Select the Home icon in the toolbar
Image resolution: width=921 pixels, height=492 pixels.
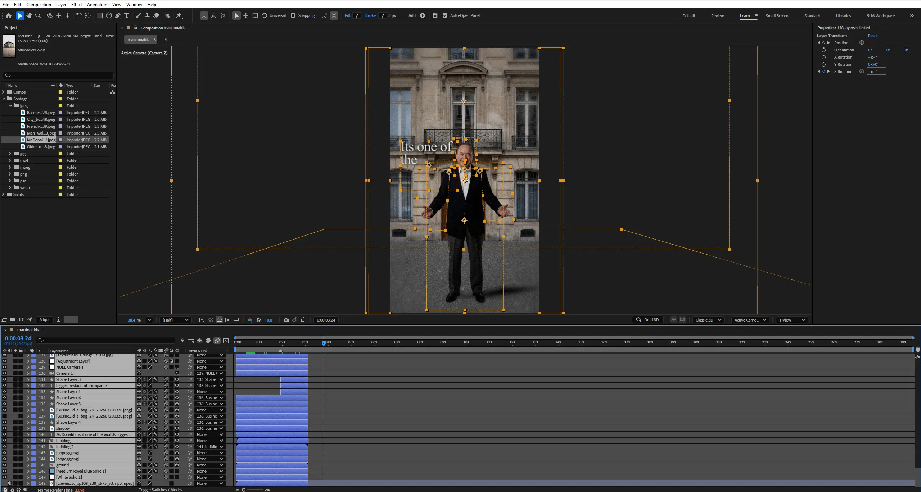[x=9, y=15]
